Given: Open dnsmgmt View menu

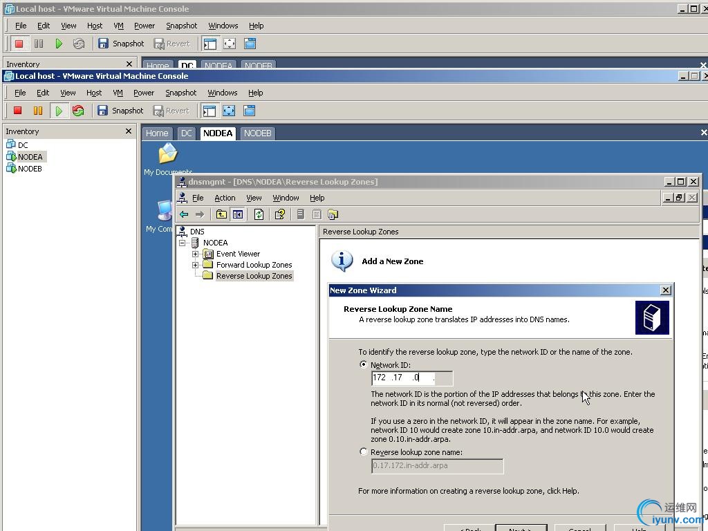Looking at the screenshot, I should [x=254, y=198].
